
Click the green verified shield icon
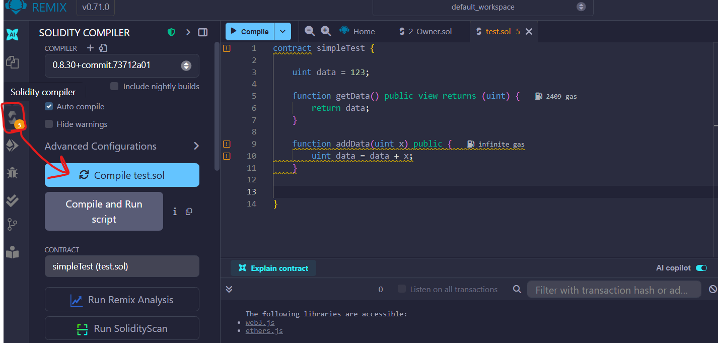(x=172, y=32)
